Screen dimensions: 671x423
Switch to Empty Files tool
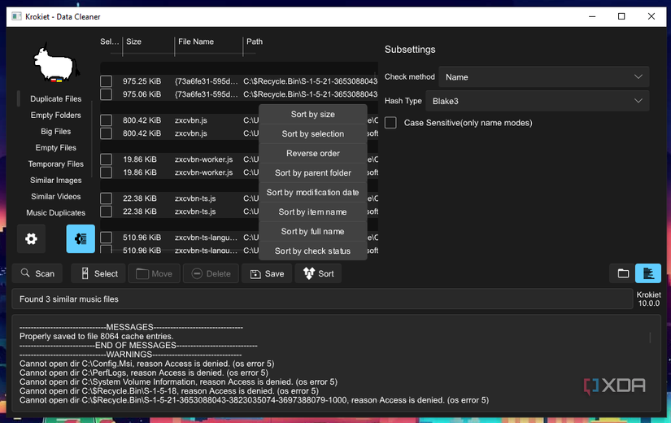click(x=55, y=148)
